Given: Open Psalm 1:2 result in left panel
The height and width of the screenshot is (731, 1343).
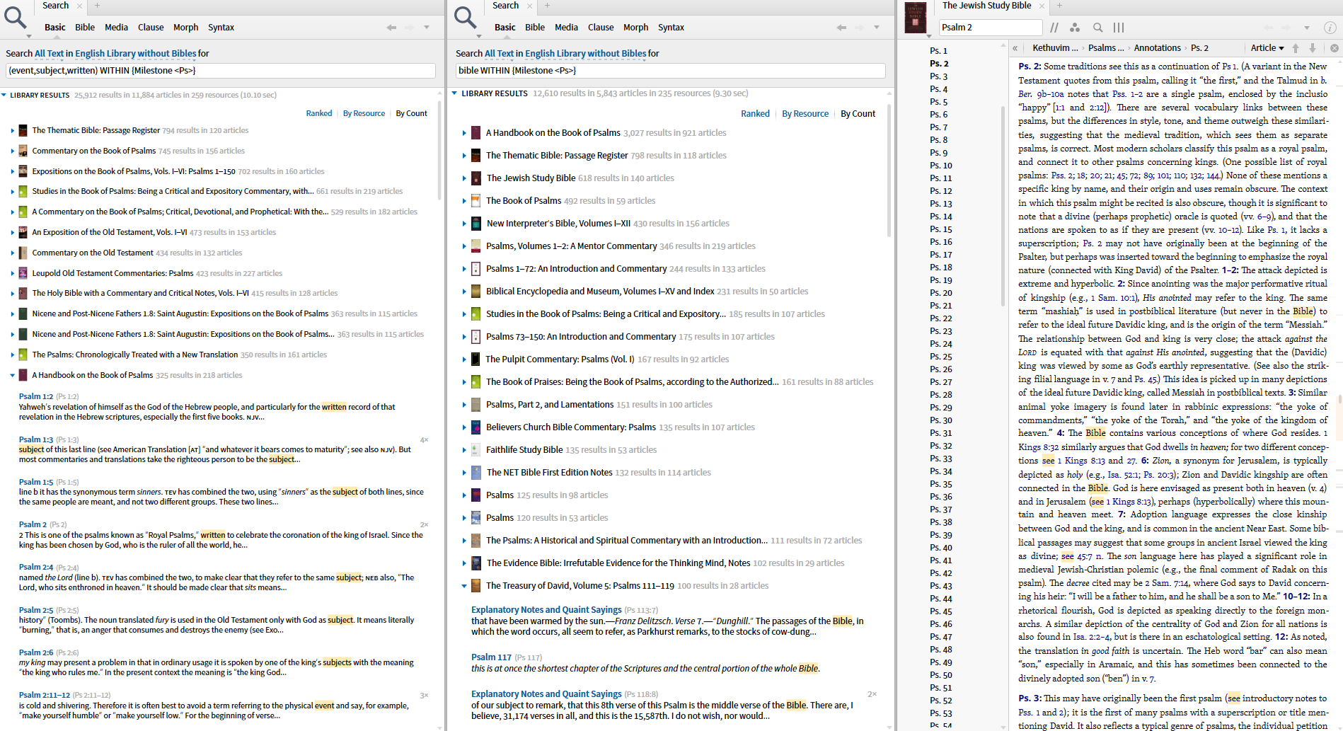Looking at the screenshot, I should (x=35, y=397).
